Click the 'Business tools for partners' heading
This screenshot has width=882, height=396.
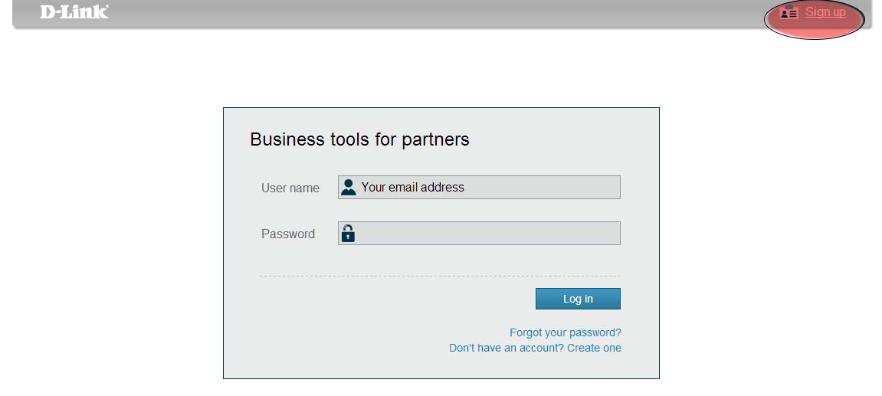(x=359, y=139)
